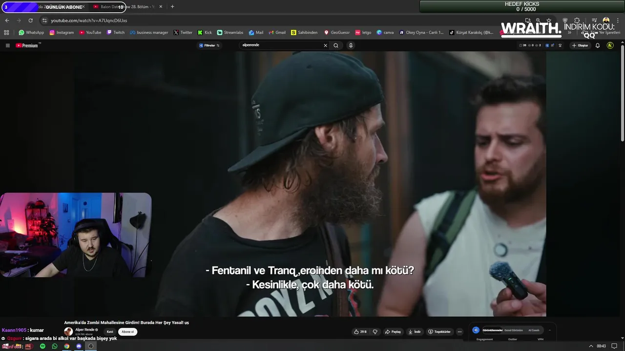Open the three-dot more actions menu
Viewport: 625px width, 351px height.
point(459,331)
